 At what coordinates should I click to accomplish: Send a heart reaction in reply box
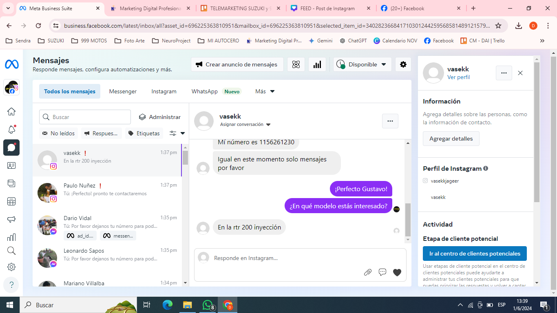(x=397, y=272)
